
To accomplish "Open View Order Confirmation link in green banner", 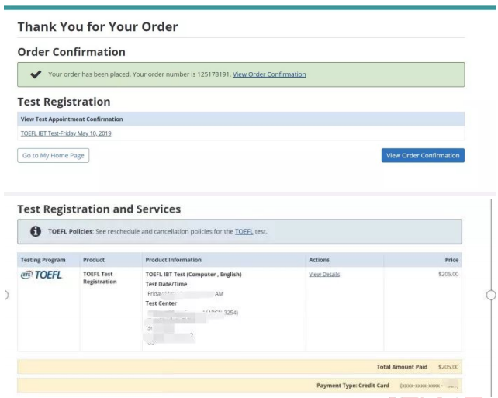I will (269, 74).
